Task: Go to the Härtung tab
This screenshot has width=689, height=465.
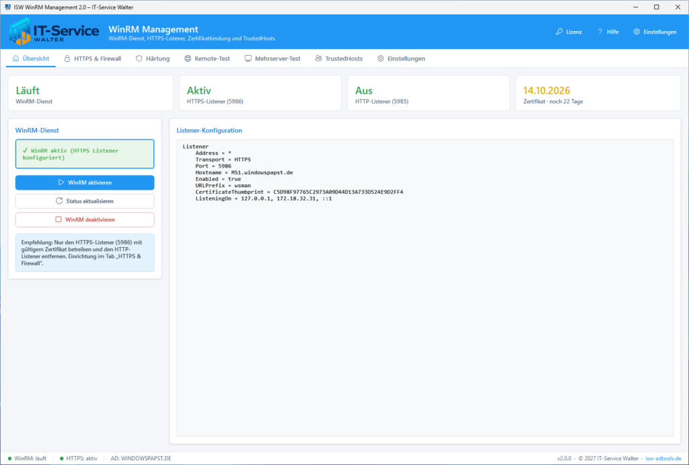Action: point(153,59)
